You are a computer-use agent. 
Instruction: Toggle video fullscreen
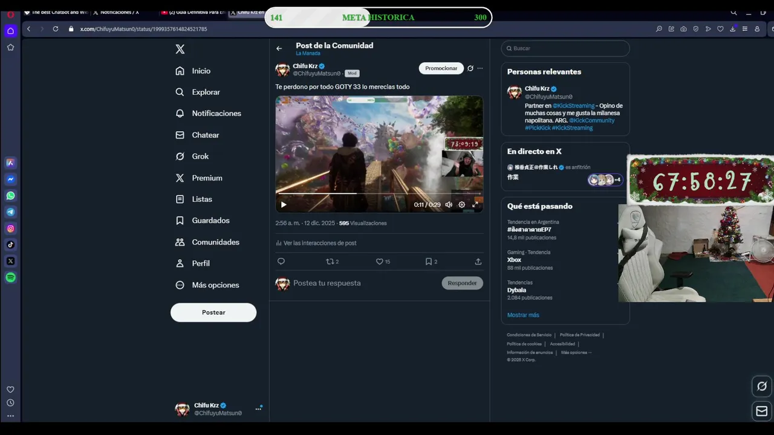coord(475,205)
